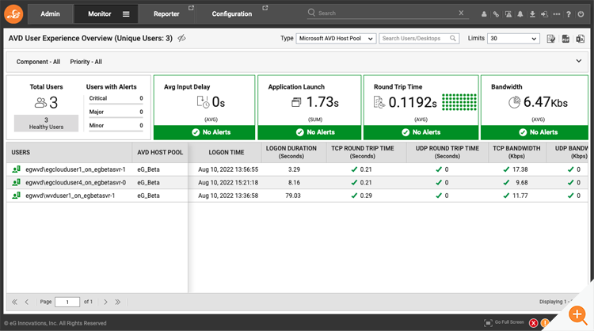Viewport: 594px width, 331px height.
Task: Expand the Component/Priority filter chevron
Action: [579, 61]
